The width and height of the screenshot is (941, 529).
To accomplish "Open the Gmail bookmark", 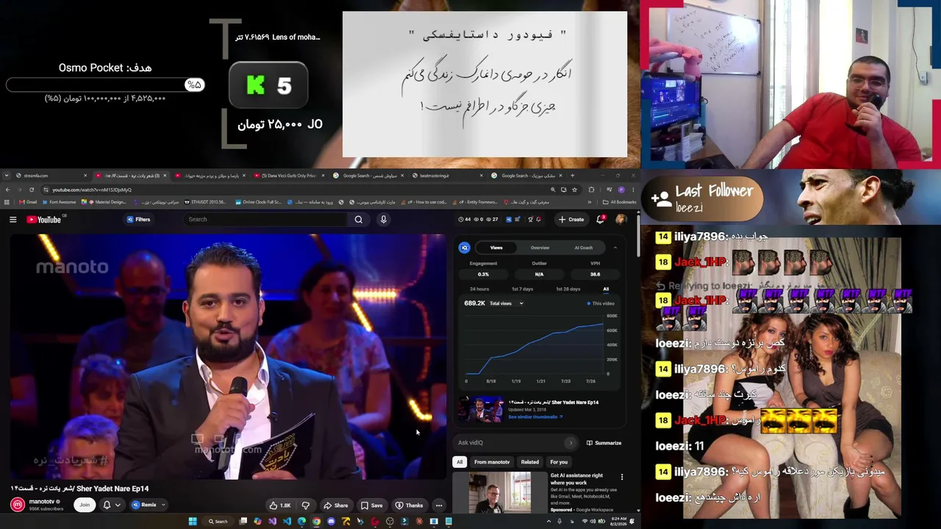I will (29, 202).
